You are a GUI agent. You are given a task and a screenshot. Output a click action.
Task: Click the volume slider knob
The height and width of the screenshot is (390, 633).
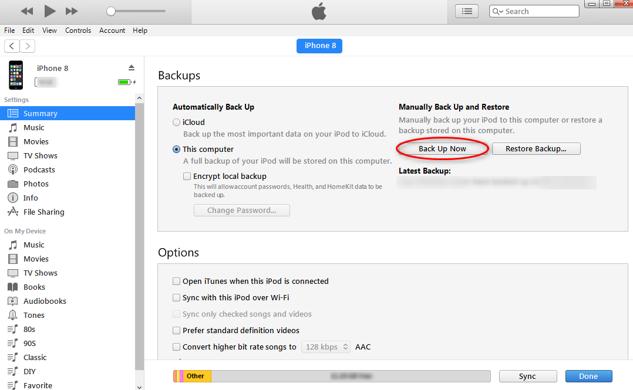pyautogui.click(x=111, y=11)
